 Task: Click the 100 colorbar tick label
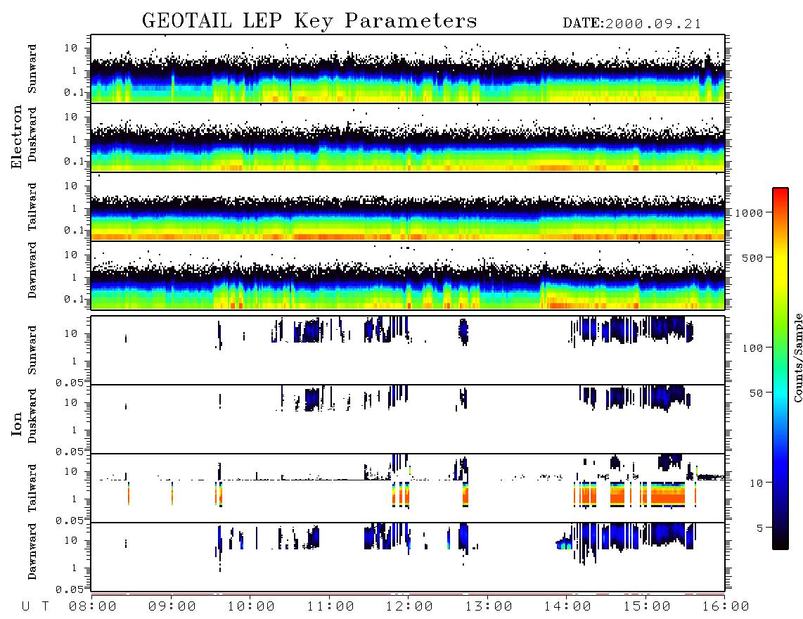[752, 348]
